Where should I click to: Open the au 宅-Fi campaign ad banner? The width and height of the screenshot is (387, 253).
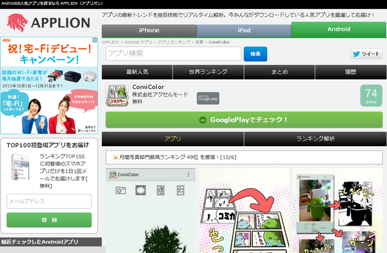(x=49, y=86)
